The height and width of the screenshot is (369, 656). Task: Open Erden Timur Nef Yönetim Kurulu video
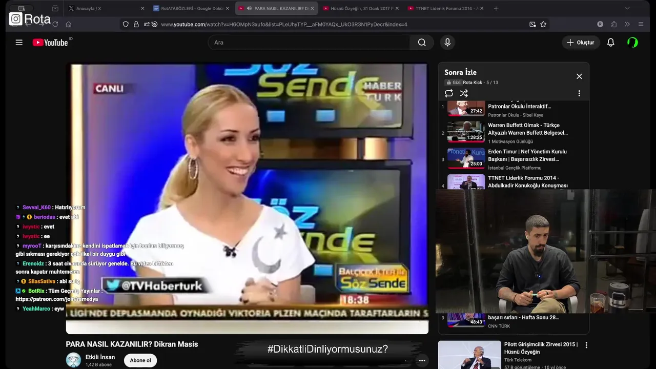point(527,155)
